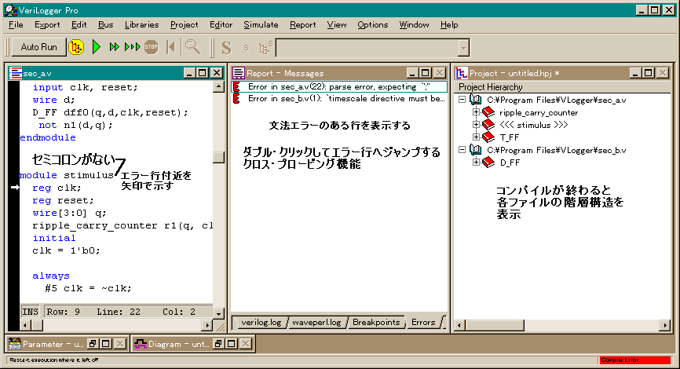Click the Auto Run button
680x369 pixels.
pos(38,47)
